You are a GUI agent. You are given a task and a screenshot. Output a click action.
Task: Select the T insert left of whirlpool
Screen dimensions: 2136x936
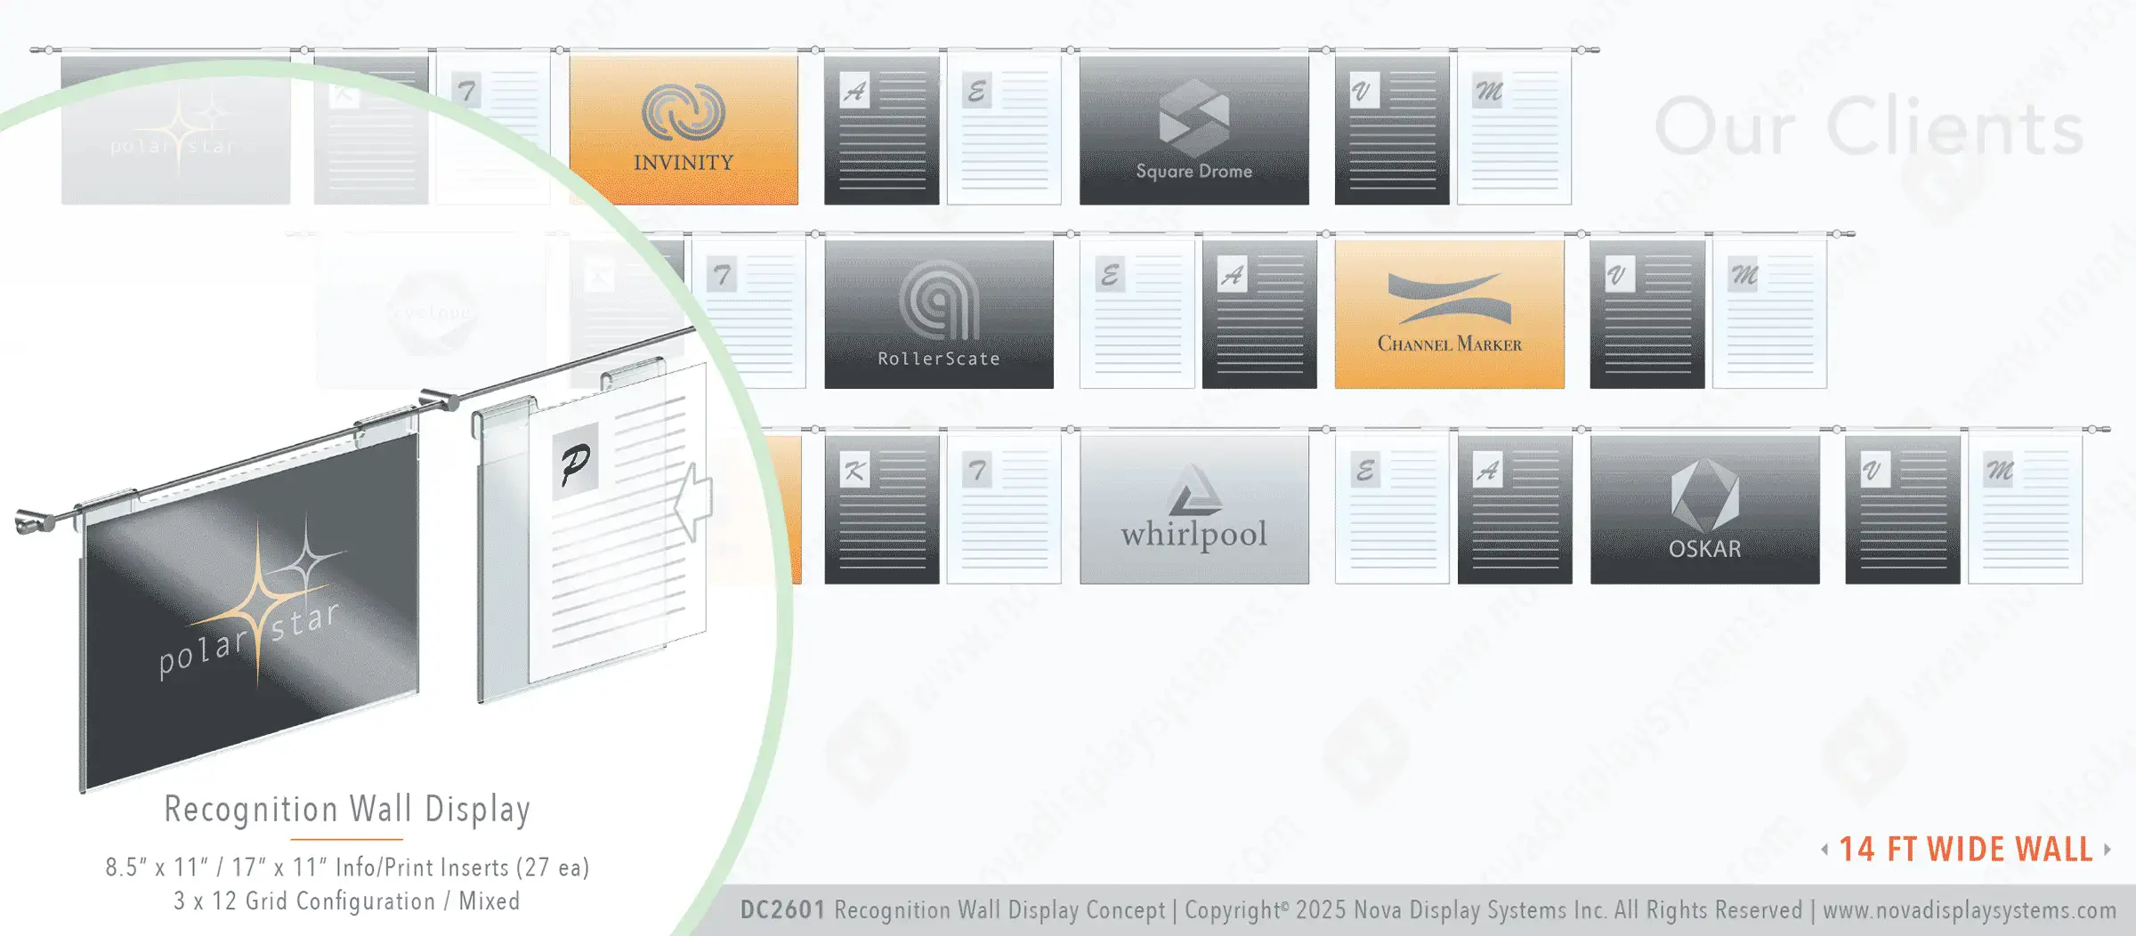coord(1004,510)
